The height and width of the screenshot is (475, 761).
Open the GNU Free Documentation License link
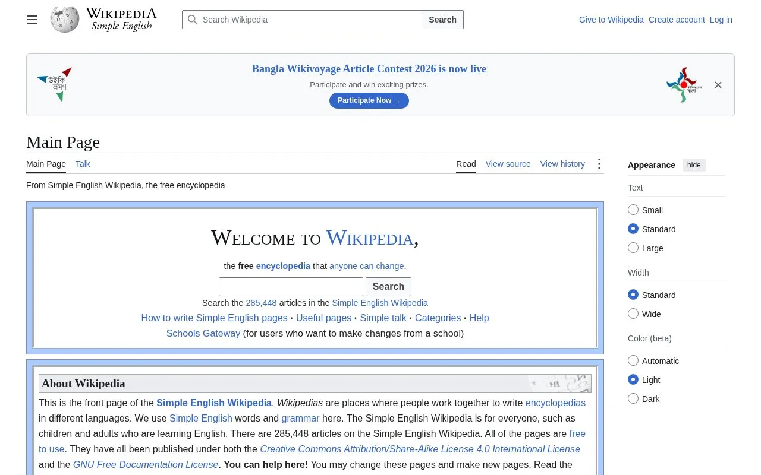146,464
